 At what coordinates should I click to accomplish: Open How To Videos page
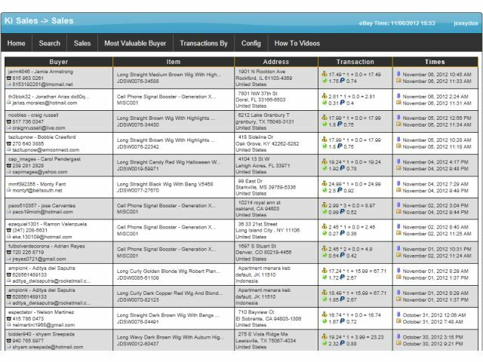[297, 44]
